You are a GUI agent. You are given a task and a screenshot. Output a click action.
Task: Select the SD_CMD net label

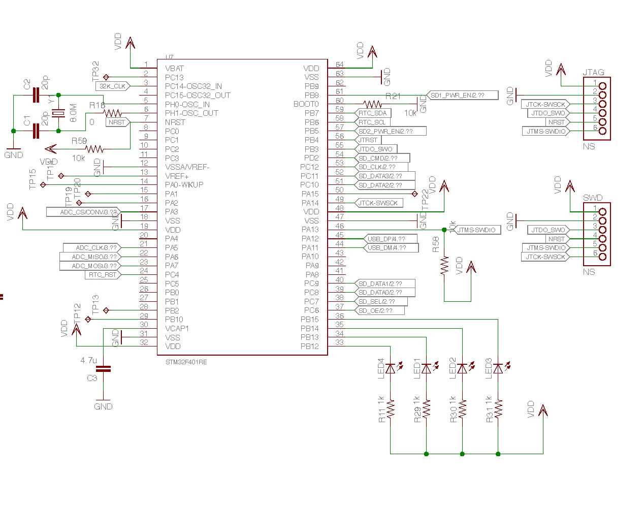(381, 158)
